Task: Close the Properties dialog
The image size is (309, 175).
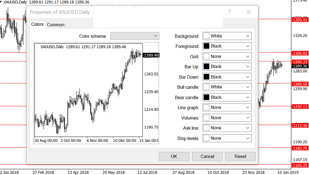Action: (x=249, y=12)
